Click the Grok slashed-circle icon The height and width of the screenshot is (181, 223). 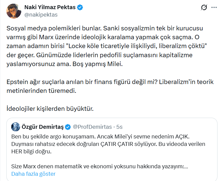pyautogui.click(x=204, y=8)
